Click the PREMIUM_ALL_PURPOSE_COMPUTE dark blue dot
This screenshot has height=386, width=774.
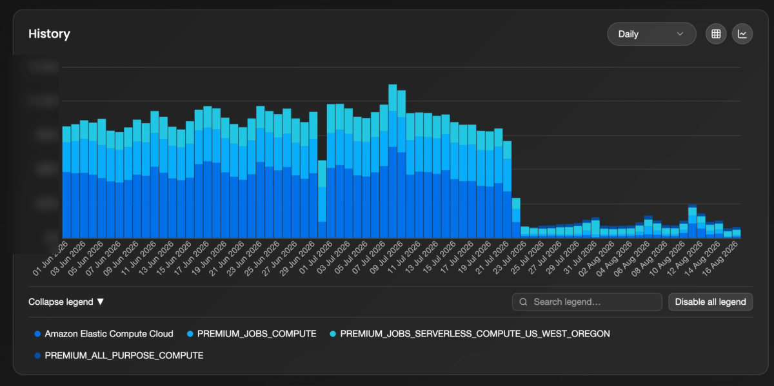[38, 355]
